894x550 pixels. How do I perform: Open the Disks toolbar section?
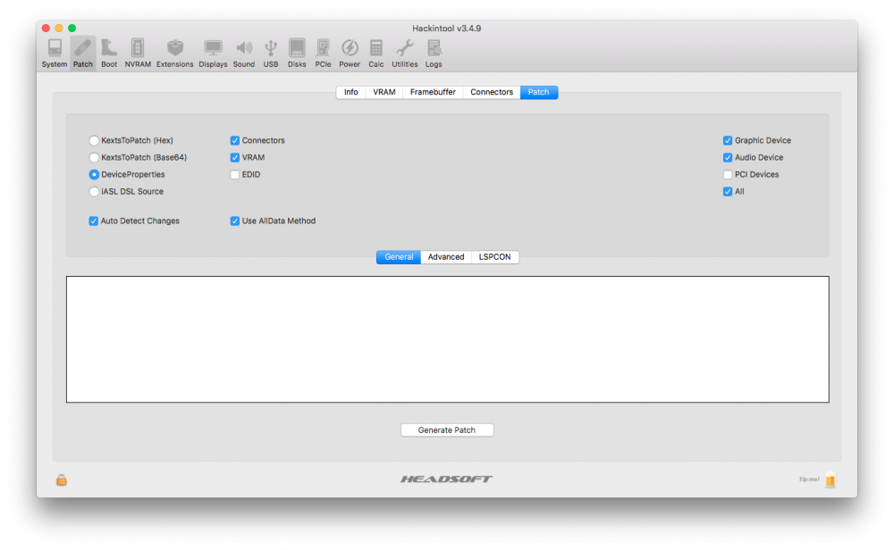pyautogui.click(x=297, y=54)
